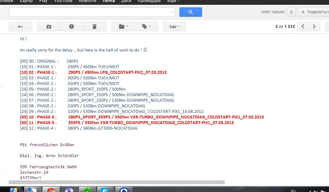This screenshot has height=192, width=329.
Task: Open Skype from the taskbar
Action: 105,190
